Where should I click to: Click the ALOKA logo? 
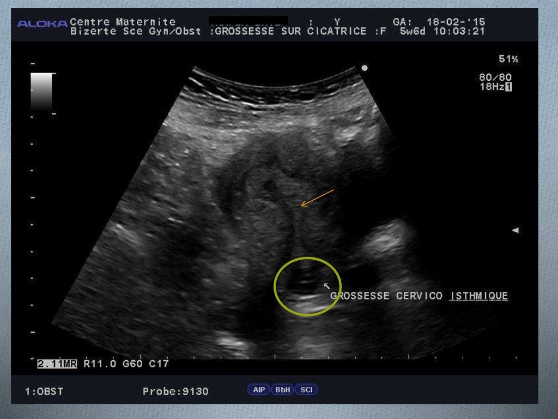(x=43, y=24)
